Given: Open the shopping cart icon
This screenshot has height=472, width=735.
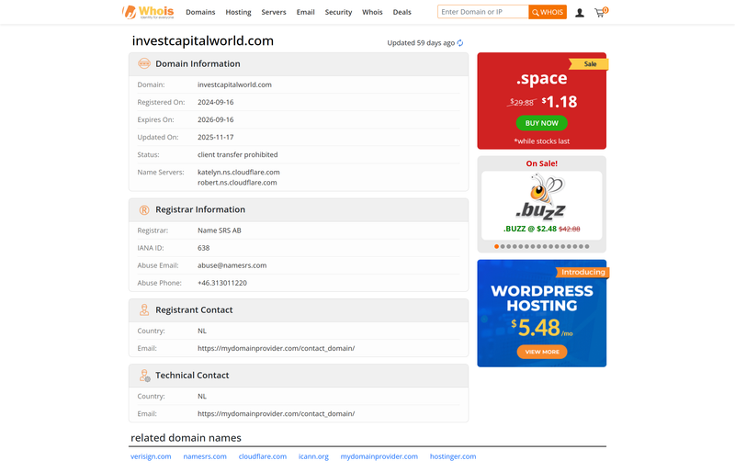Looking at the screenshot, I should click(600, 12).
